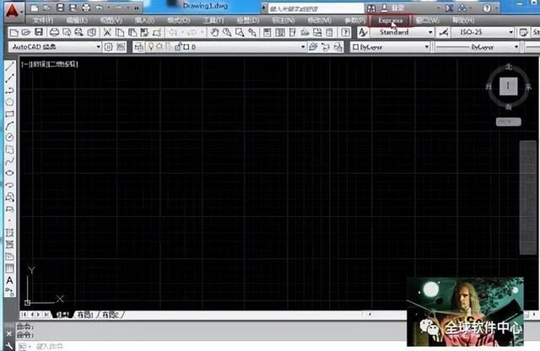Click the Open file icon in Standard toolbar

pyautogui.click(x=26, y=32)
